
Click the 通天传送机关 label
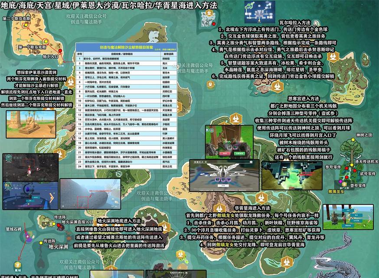pyautogui.click(x=366, y=162)
